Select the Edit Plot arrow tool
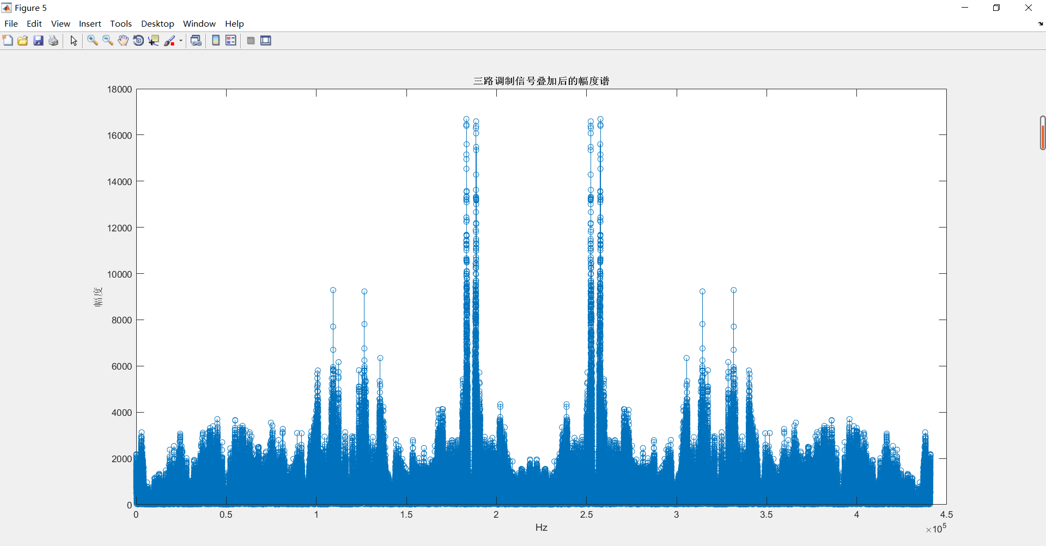Screen dimensions: 1046x546 coord(74,41)
